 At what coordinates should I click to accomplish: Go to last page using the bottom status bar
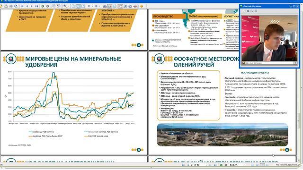pos(215,165)
